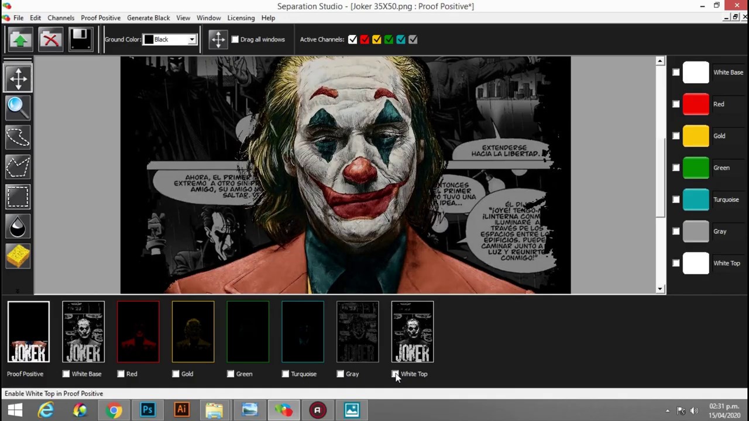Screen dimensions: 749x421
Task: Select the Gray channel thumbnail
Action: tap(358, 332)
